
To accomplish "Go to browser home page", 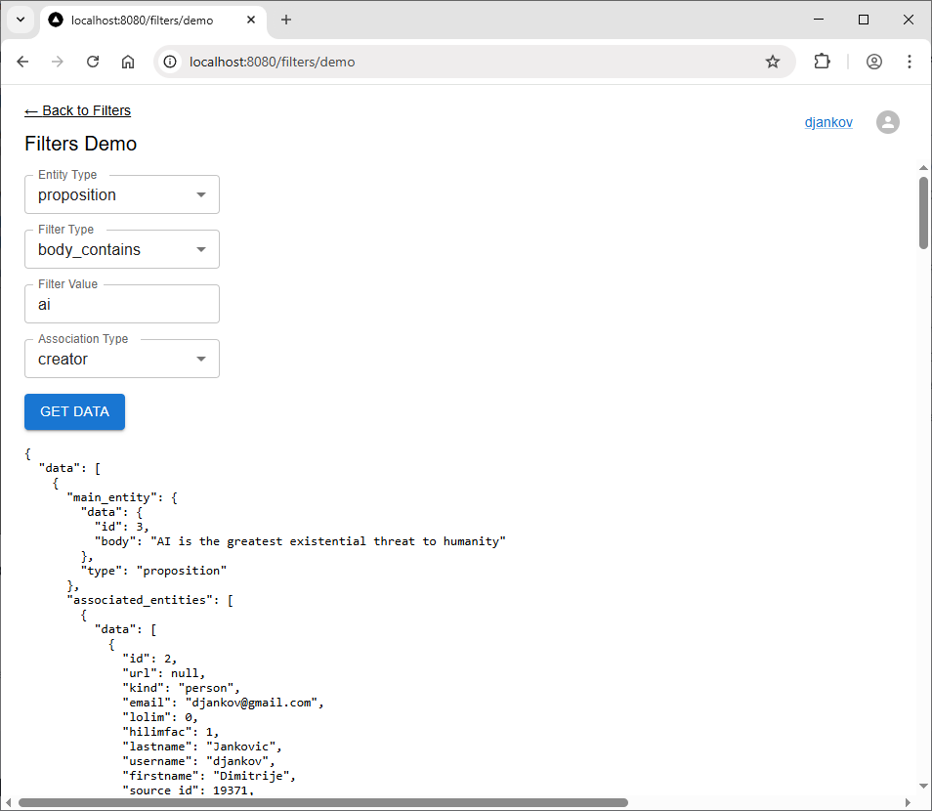I will [x=128, y=62].
